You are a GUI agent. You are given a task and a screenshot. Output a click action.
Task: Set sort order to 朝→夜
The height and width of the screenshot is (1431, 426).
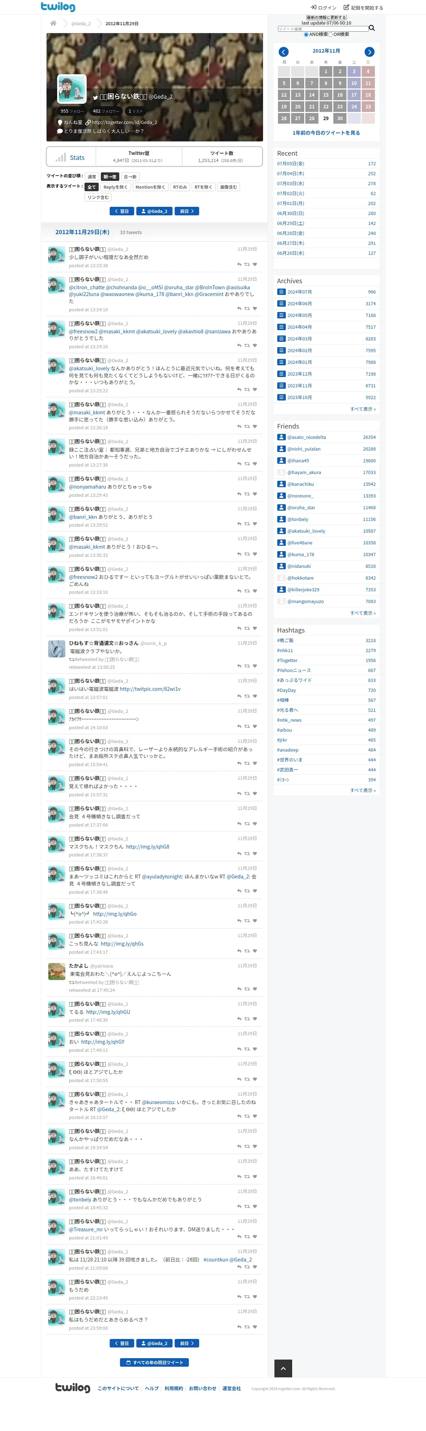[x=110, y=177]
